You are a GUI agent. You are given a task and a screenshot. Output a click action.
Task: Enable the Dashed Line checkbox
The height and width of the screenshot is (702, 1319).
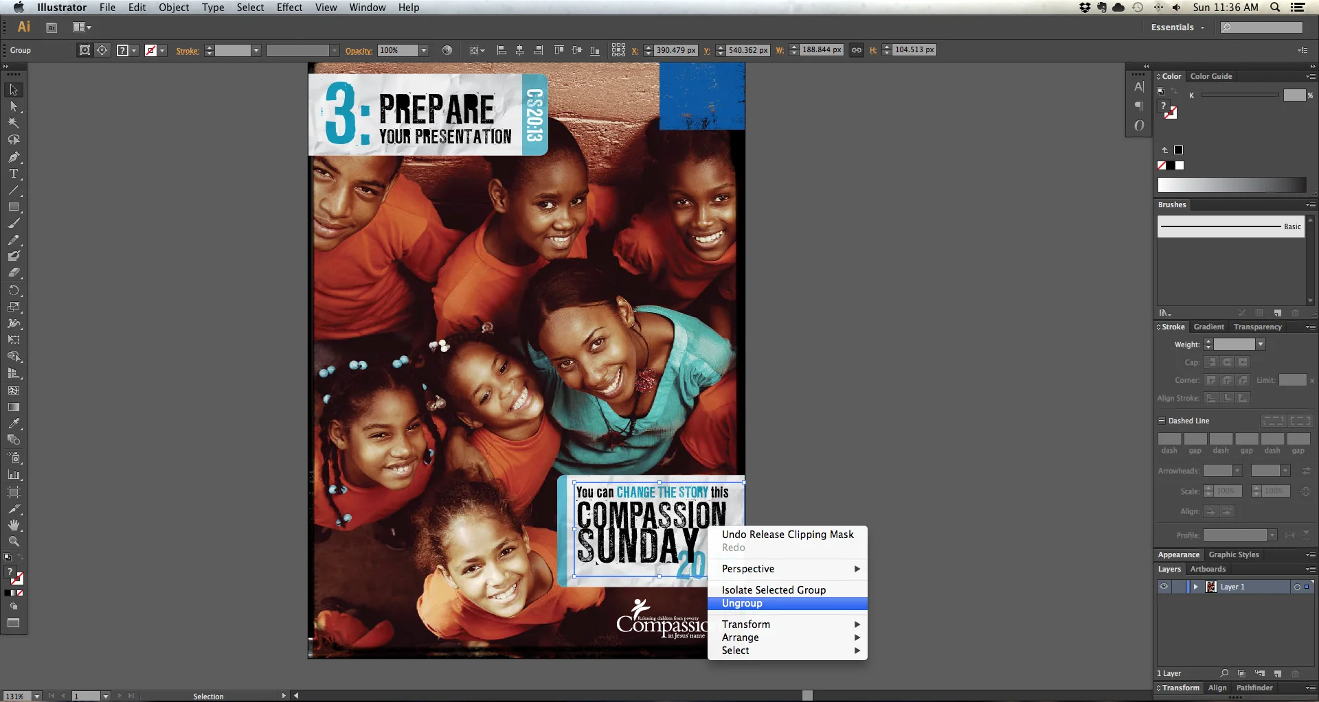tap(1162, 421)
